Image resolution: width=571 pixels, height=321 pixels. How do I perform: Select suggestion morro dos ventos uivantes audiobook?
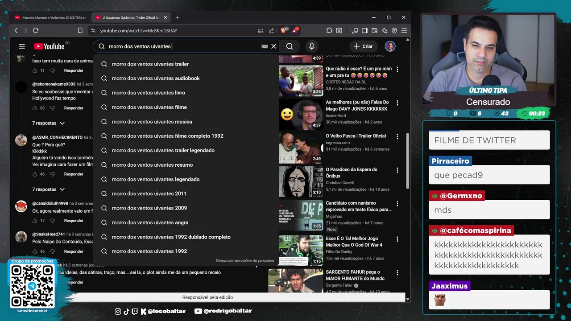point(186,78)
